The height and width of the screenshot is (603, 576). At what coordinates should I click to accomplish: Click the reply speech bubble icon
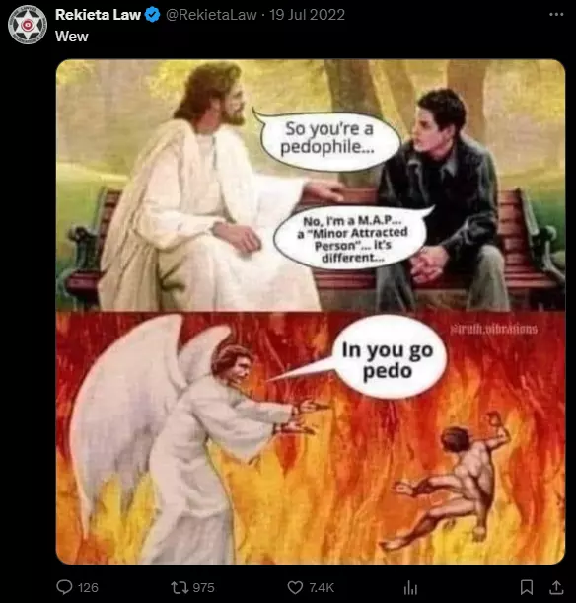[x=64, y=587]
